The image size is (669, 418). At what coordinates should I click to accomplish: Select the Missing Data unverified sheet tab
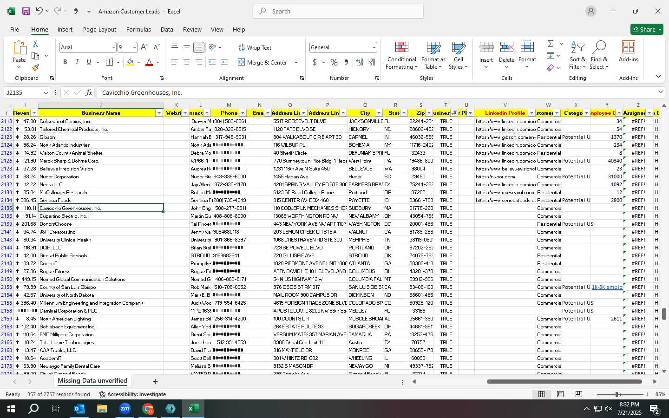tap(92, 381)
